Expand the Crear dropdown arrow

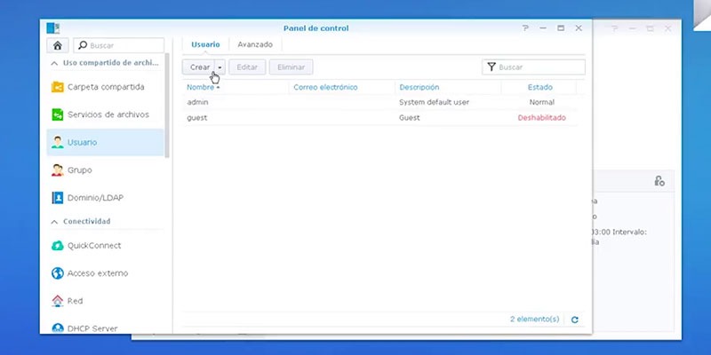(220, 67)
